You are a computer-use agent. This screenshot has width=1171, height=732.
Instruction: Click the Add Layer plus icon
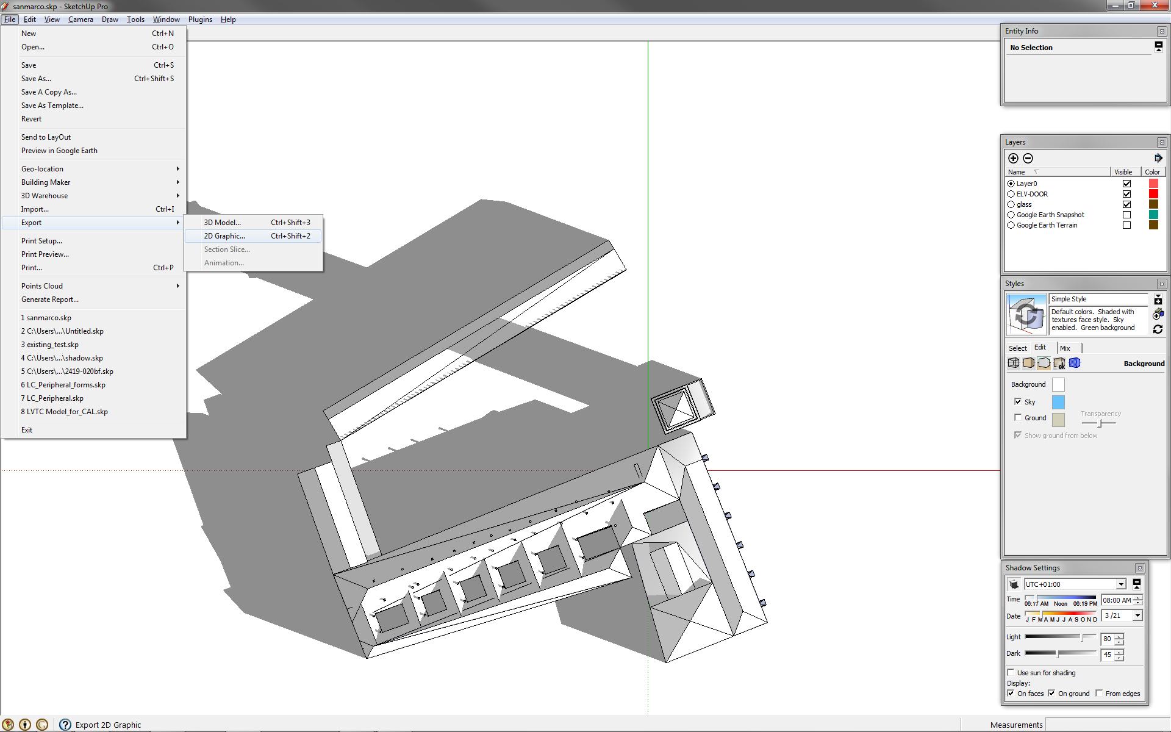1013,158
